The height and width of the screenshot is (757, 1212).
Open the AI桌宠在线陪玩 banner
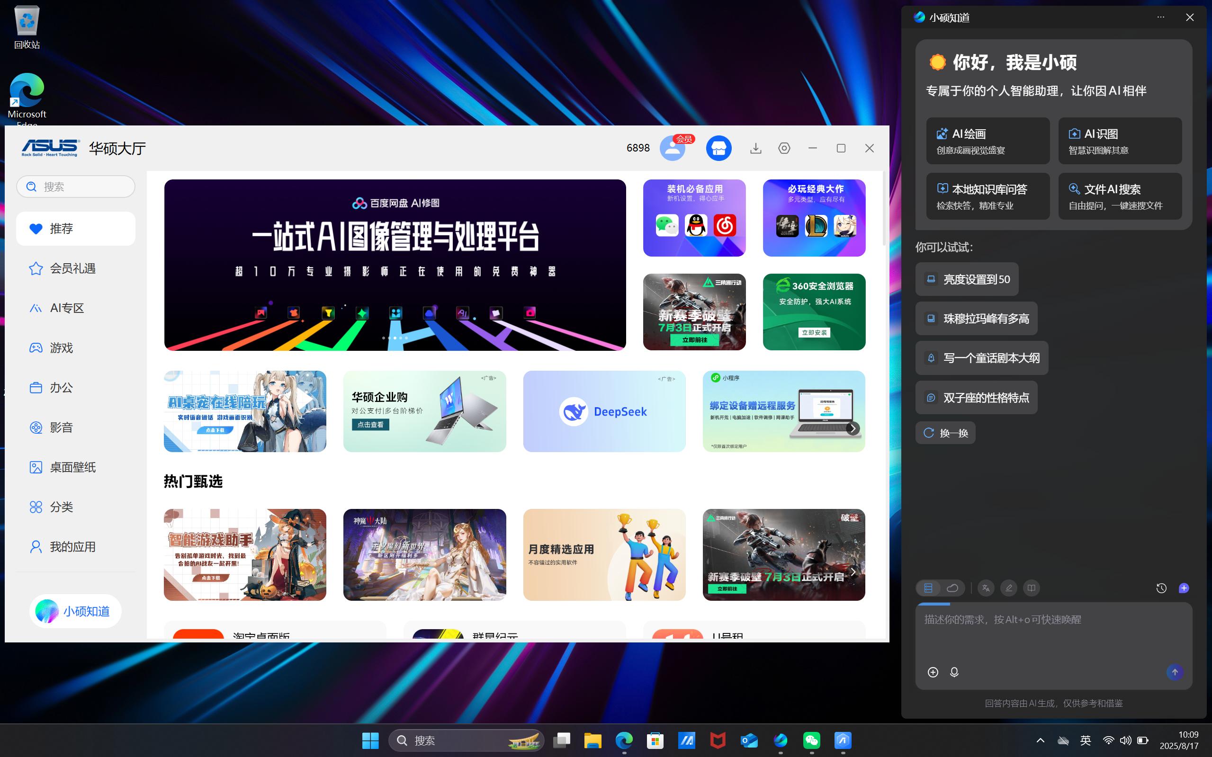pos(245,411)
